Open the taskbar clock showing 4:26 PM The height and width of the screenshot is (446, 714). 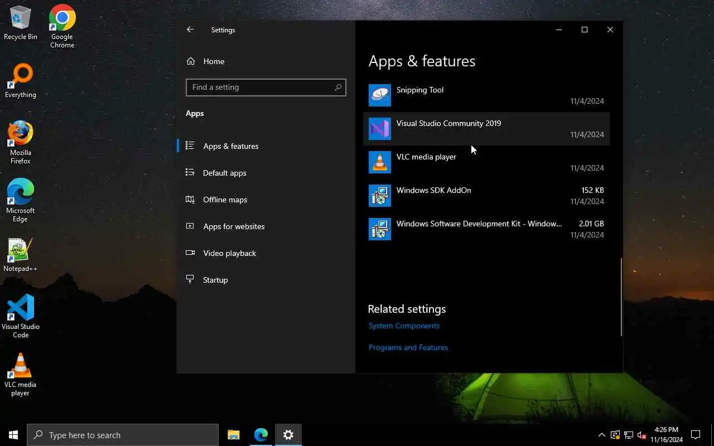666,435
